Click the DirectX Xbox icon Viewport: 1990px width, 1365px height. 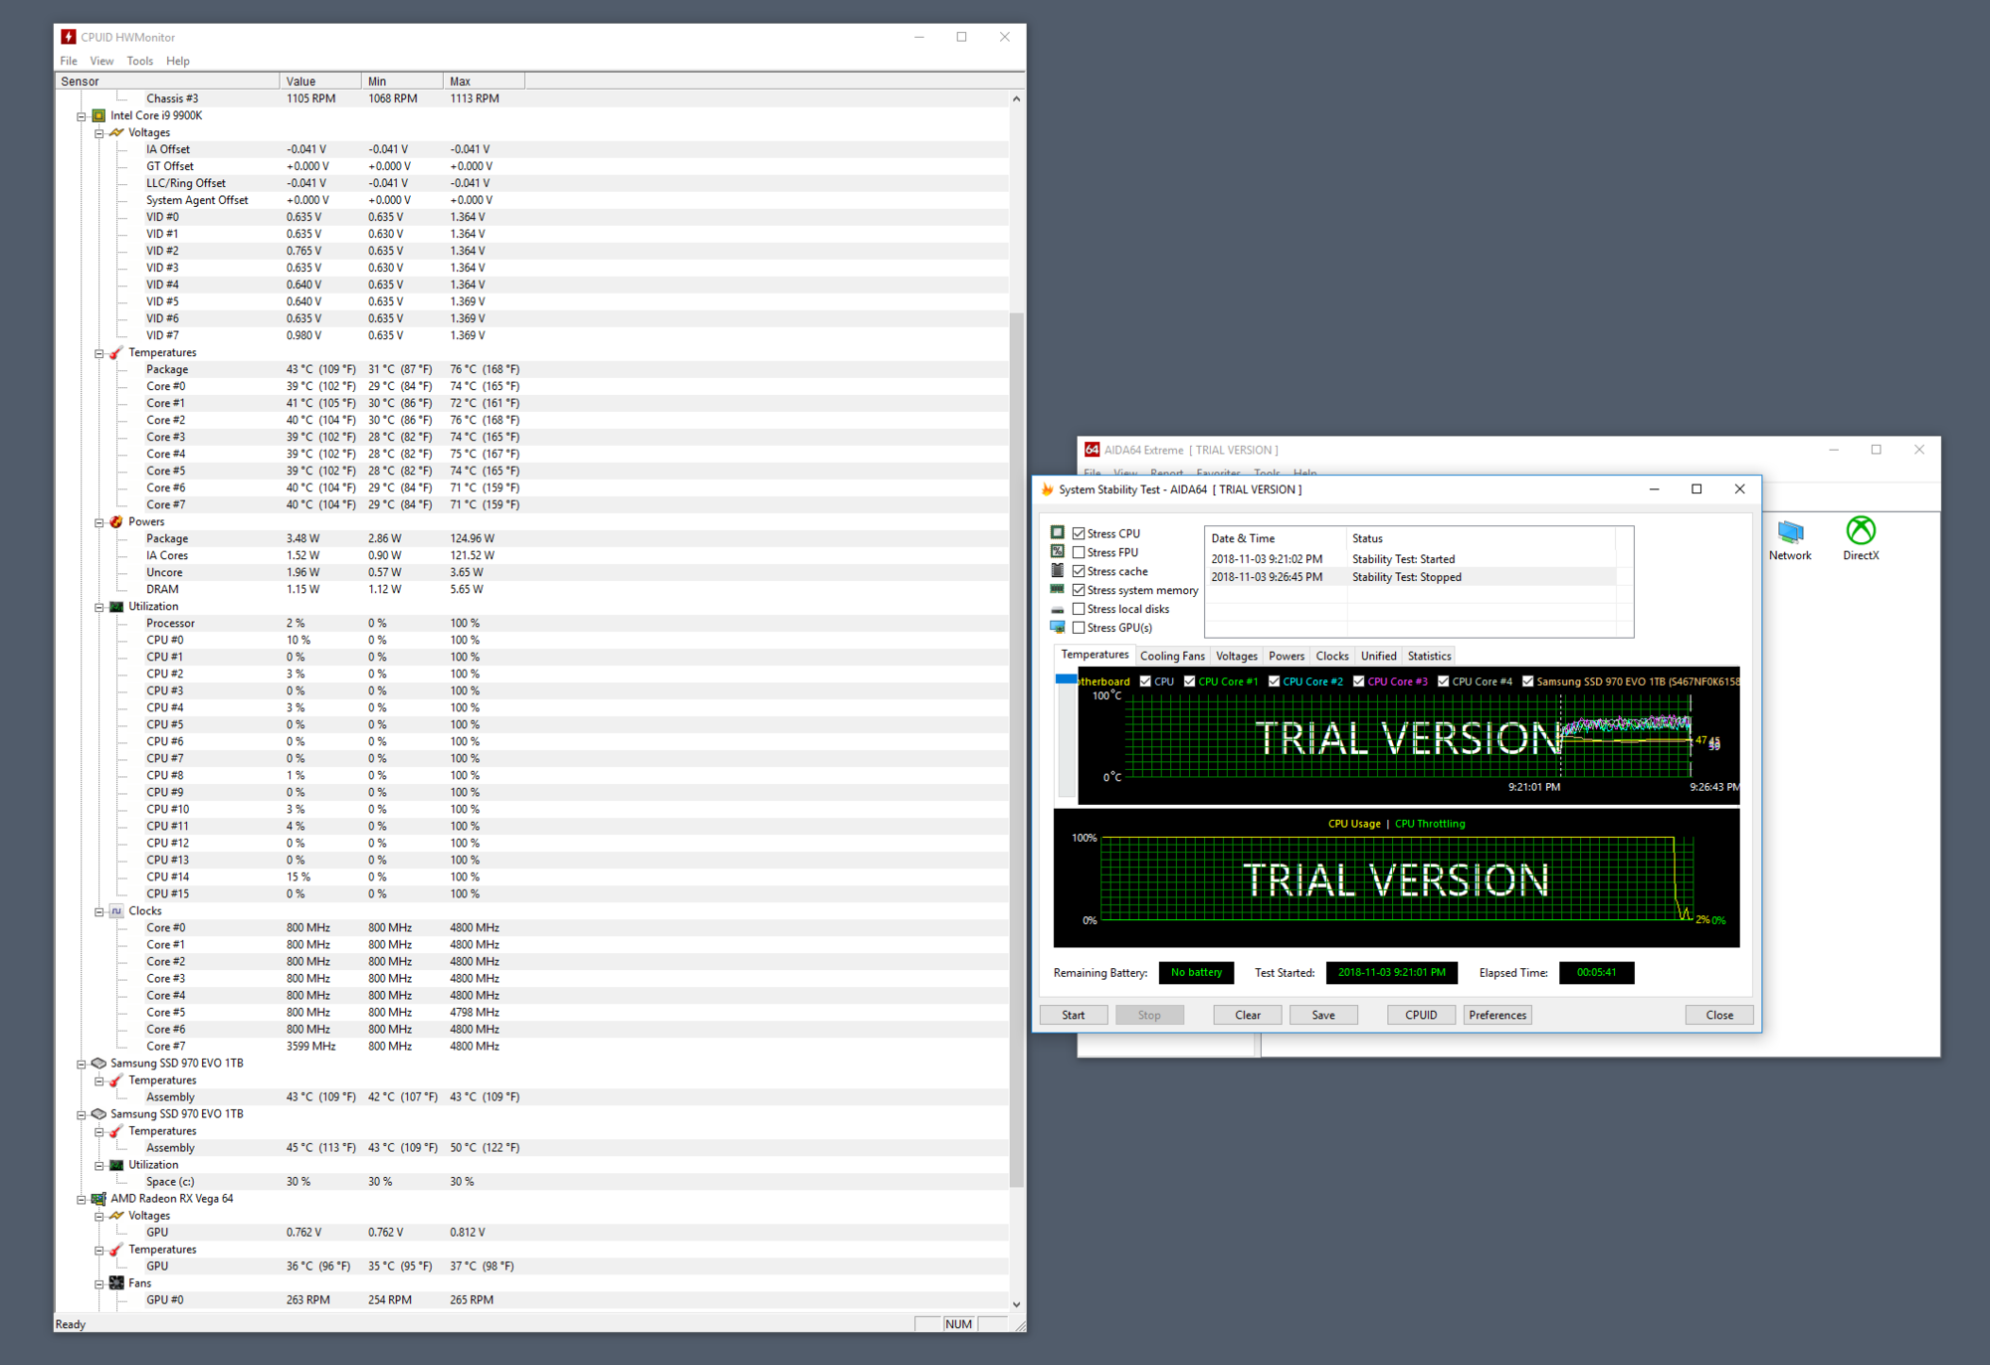click(1860, 531)
